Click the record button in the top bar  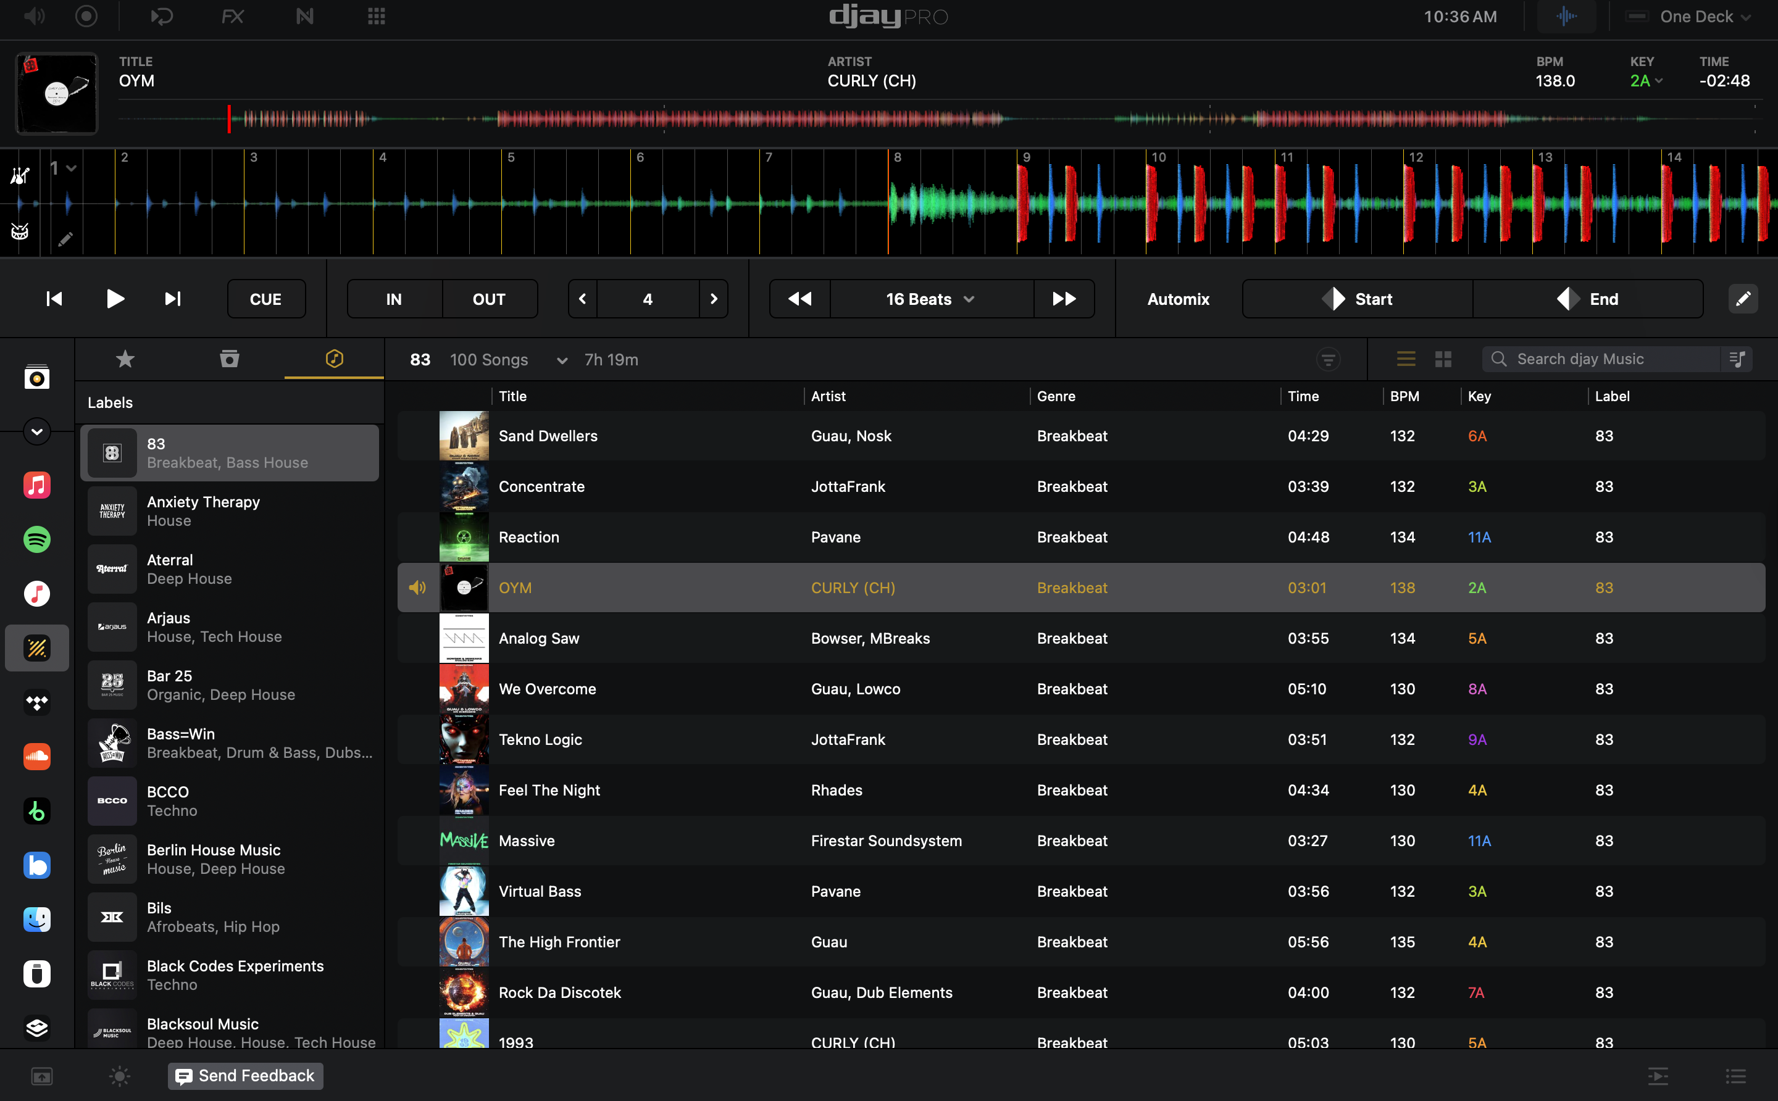point(86,16)
